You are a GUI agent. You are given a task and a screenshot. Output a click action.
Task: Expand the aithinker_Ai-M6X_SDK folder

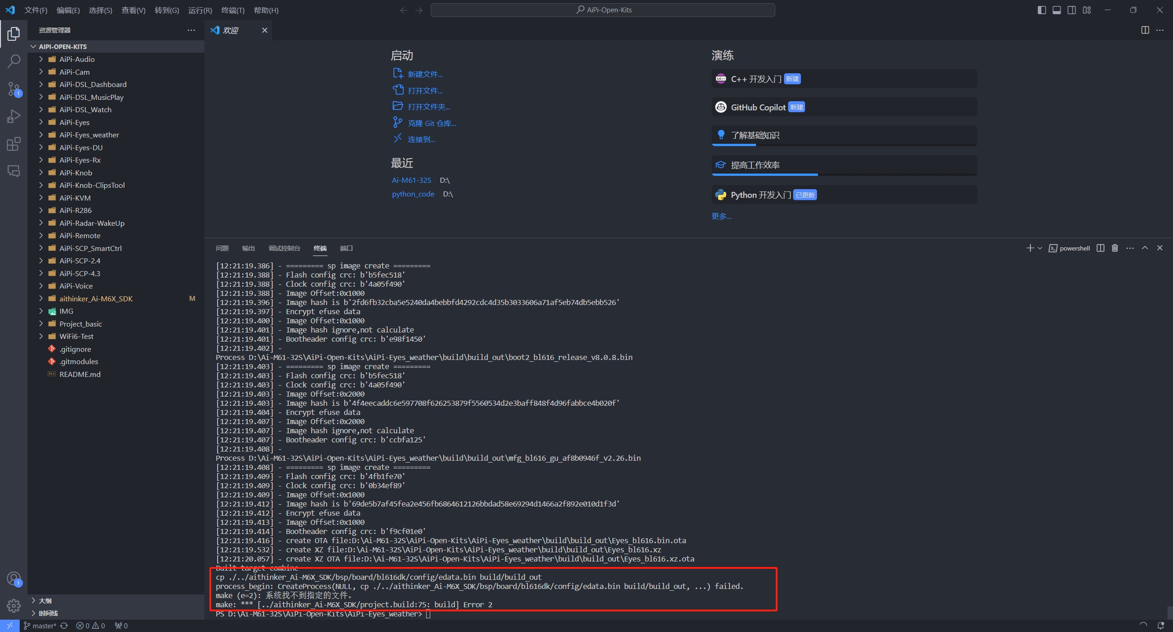(x=117, y=299)
